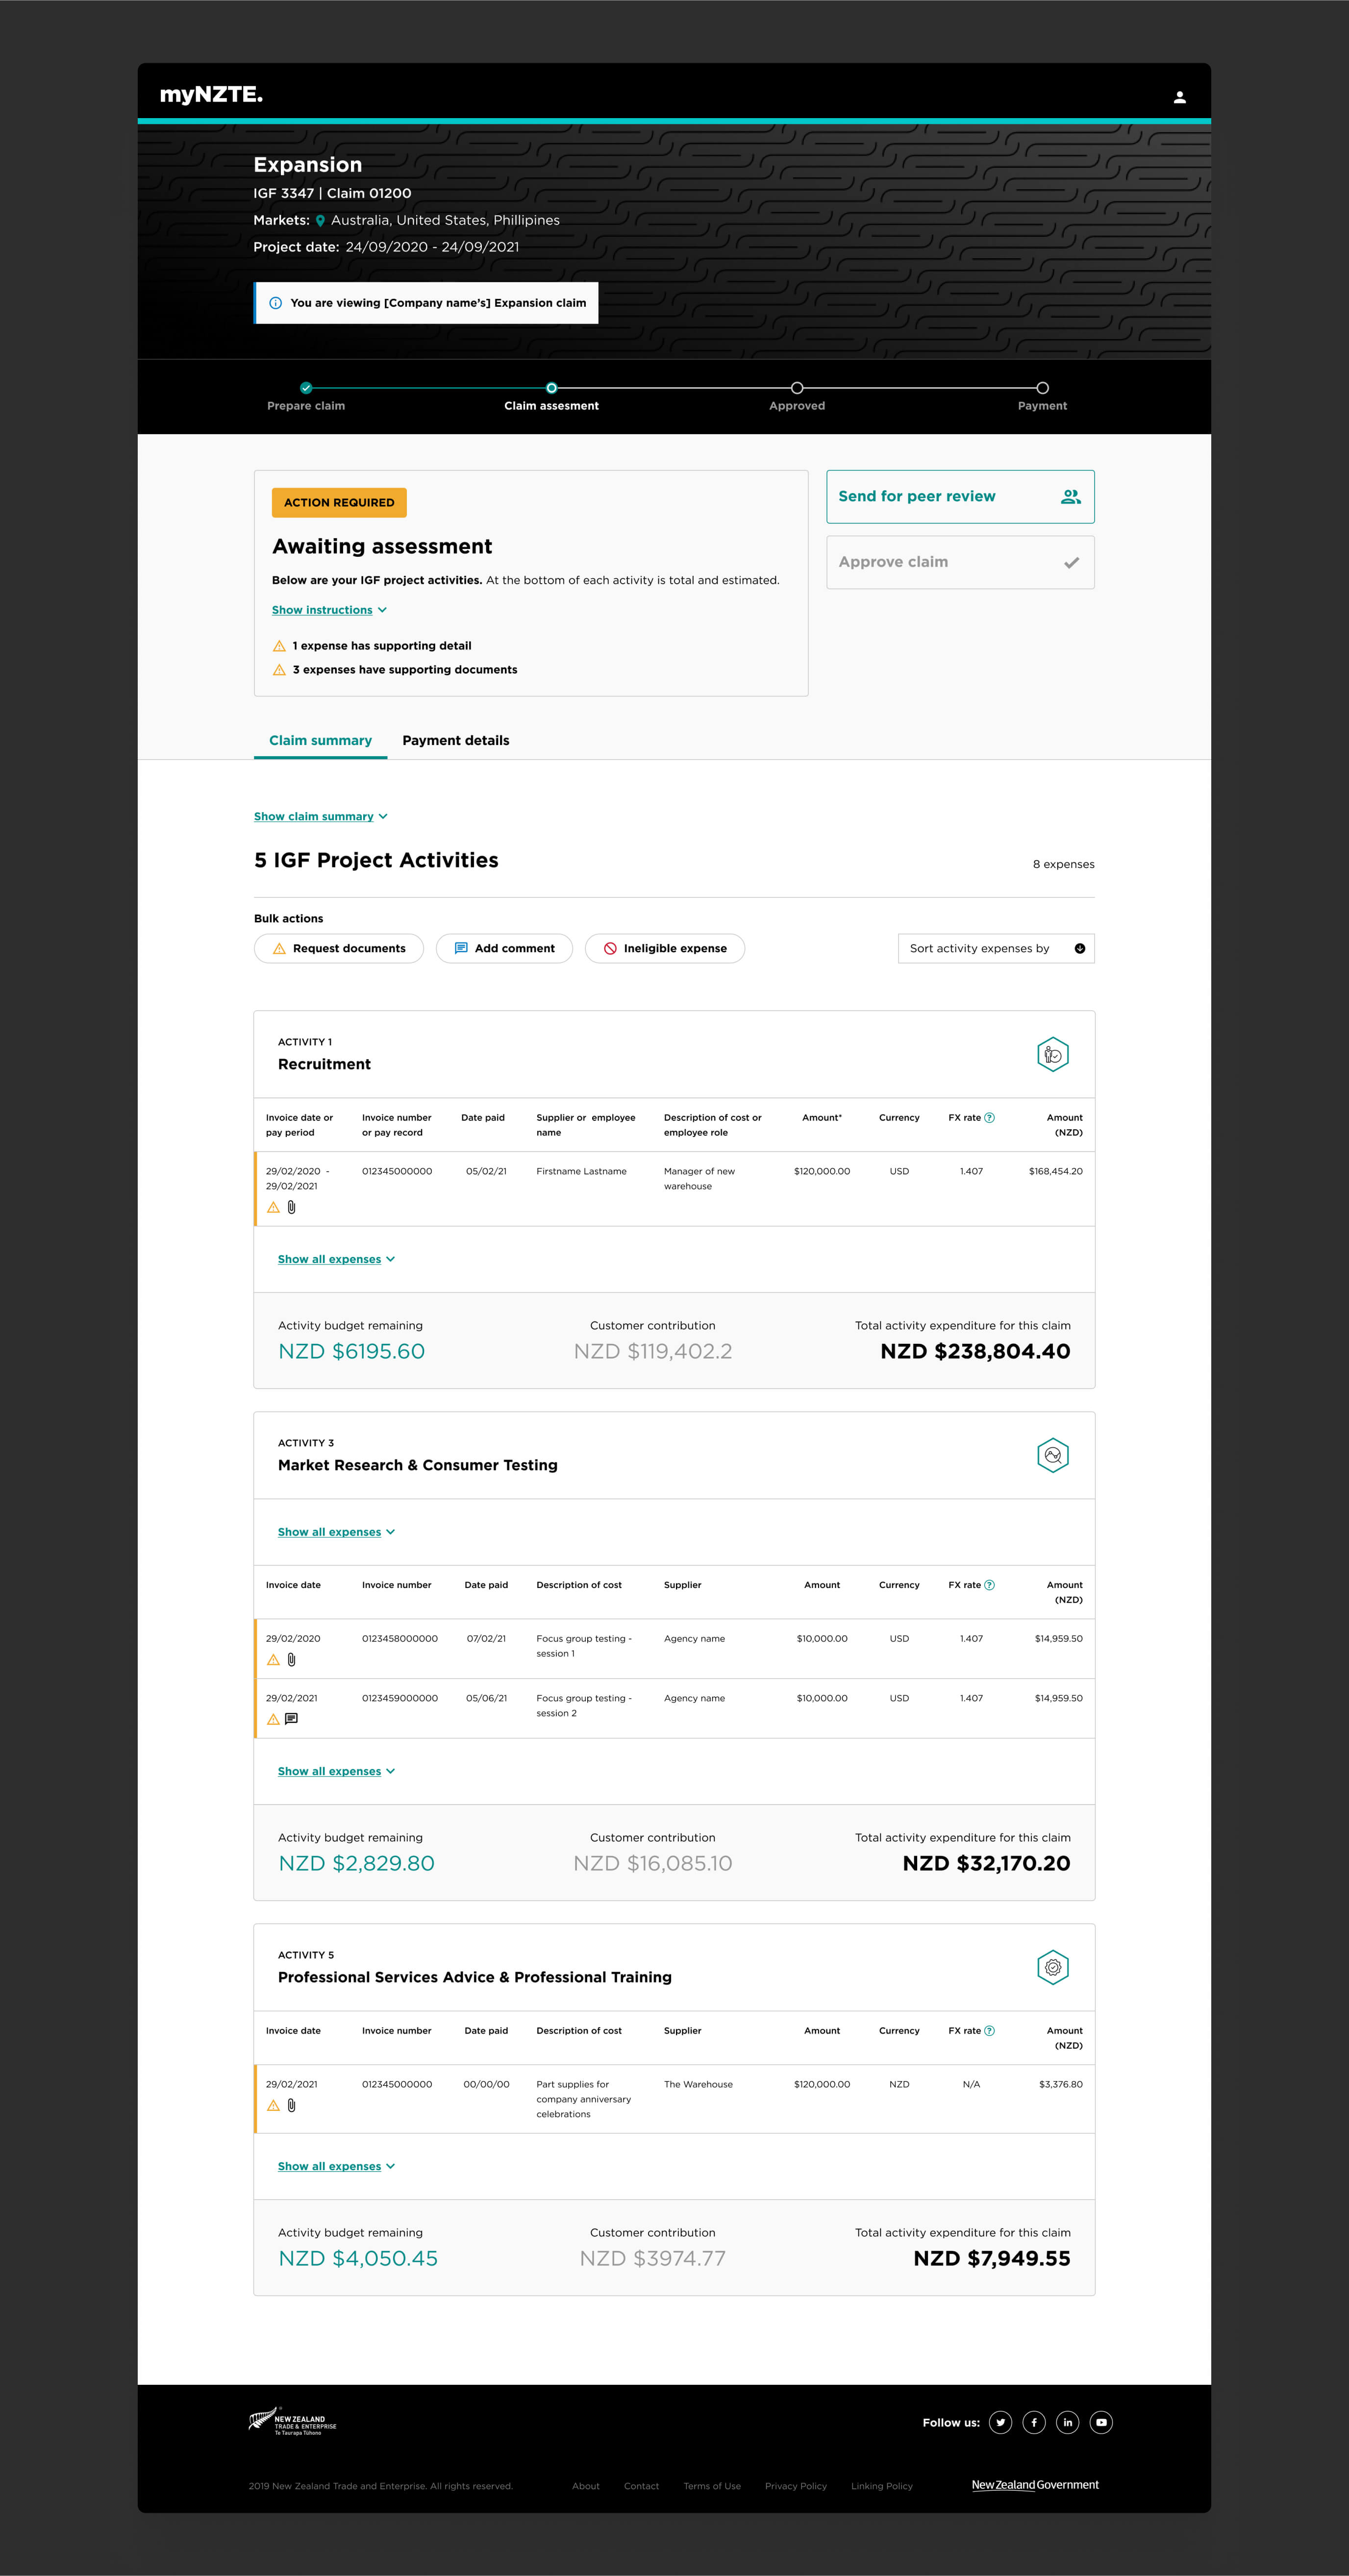
Task: Click the Recruitment activity hexagon icon
Action: 1052,1054
